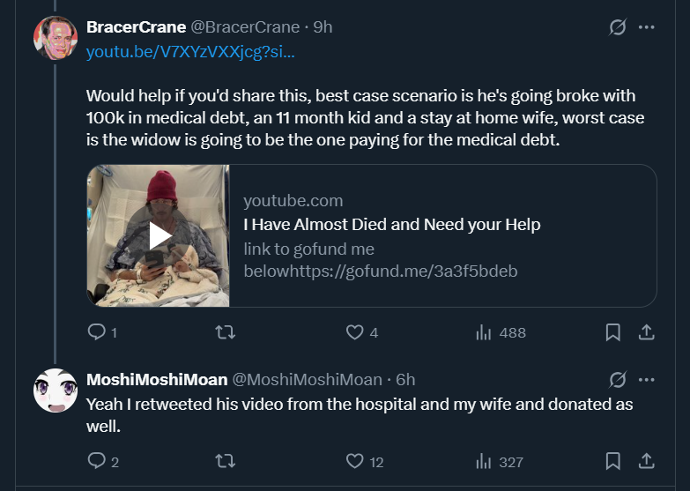The width and height of the screenshot is (690, 491).
Task: Share MoshiMoshiMoan's reply
Action: click(645, 461)
